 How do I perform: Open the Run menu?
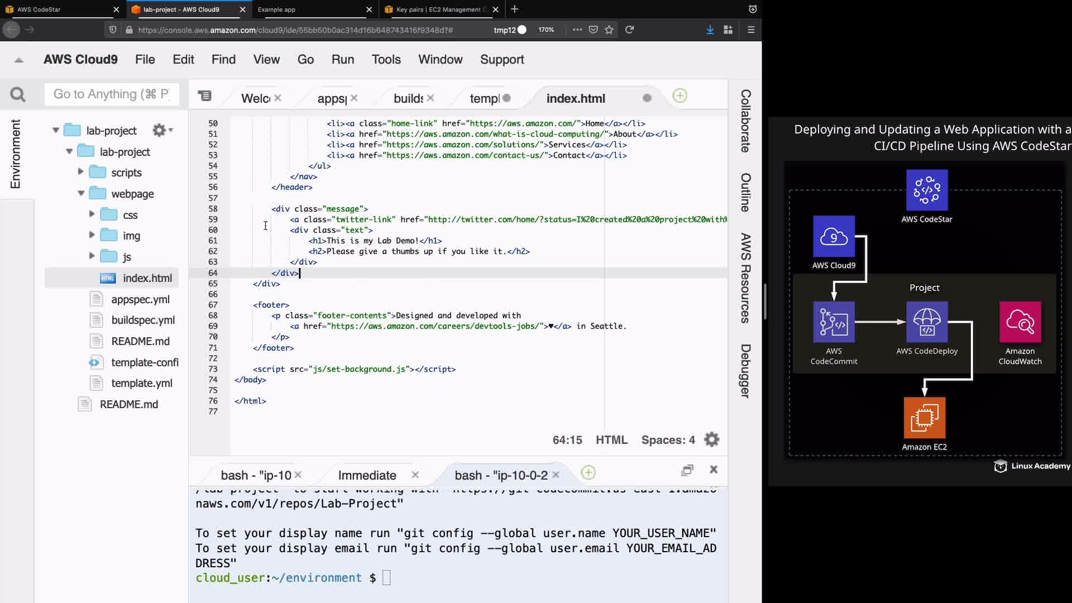[x=342, y=59]
